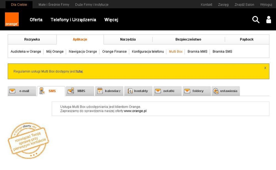Viewport: 276px width, 170px height.
Task: Open the e-mail tab
Action: 22,91
